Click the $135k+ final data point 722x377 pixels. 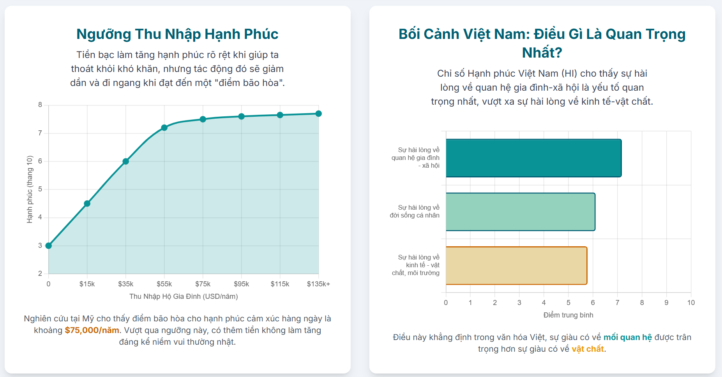pyautogui.click(x=319, y=114)
